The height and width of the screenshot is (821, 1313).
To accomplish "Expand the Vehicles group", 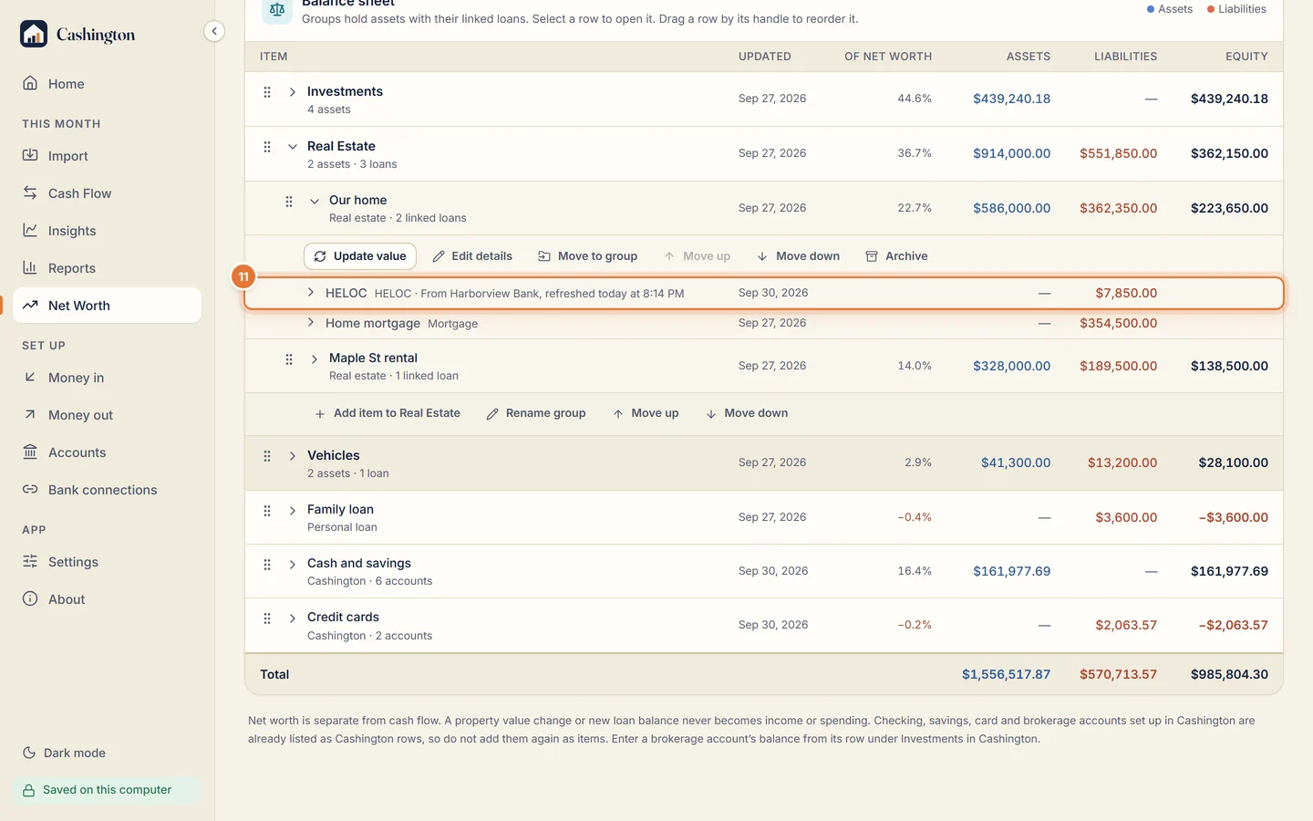I will 293,456.
